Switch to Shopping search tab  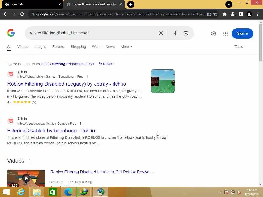click(78, 47)
